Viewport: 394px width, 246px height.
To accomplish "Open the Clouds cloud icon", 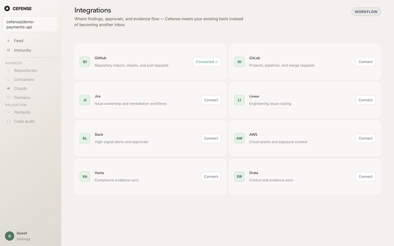I will coord(8,89).
